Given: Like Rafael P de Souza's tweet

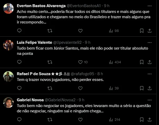Looking at the screenshot, I should coord(81,88).
